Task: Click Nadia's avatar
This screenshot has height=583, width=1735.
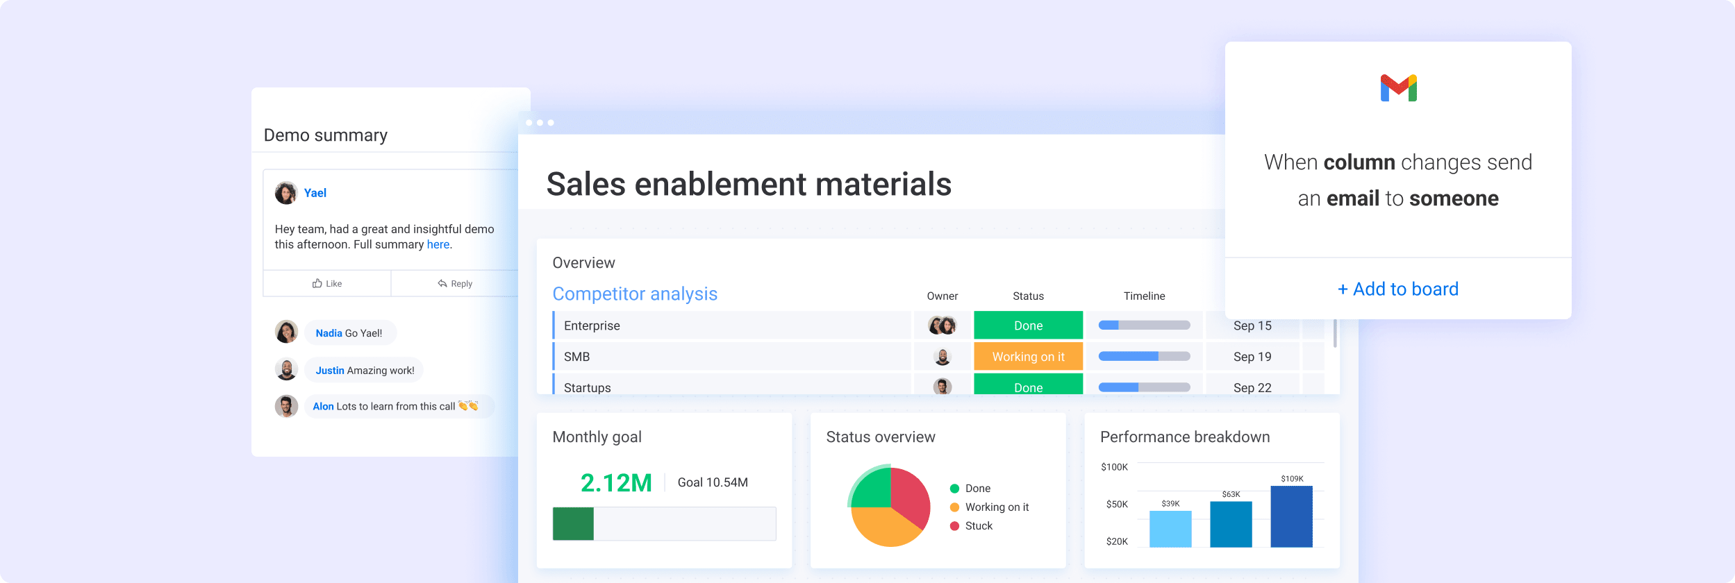Action: 286,332
